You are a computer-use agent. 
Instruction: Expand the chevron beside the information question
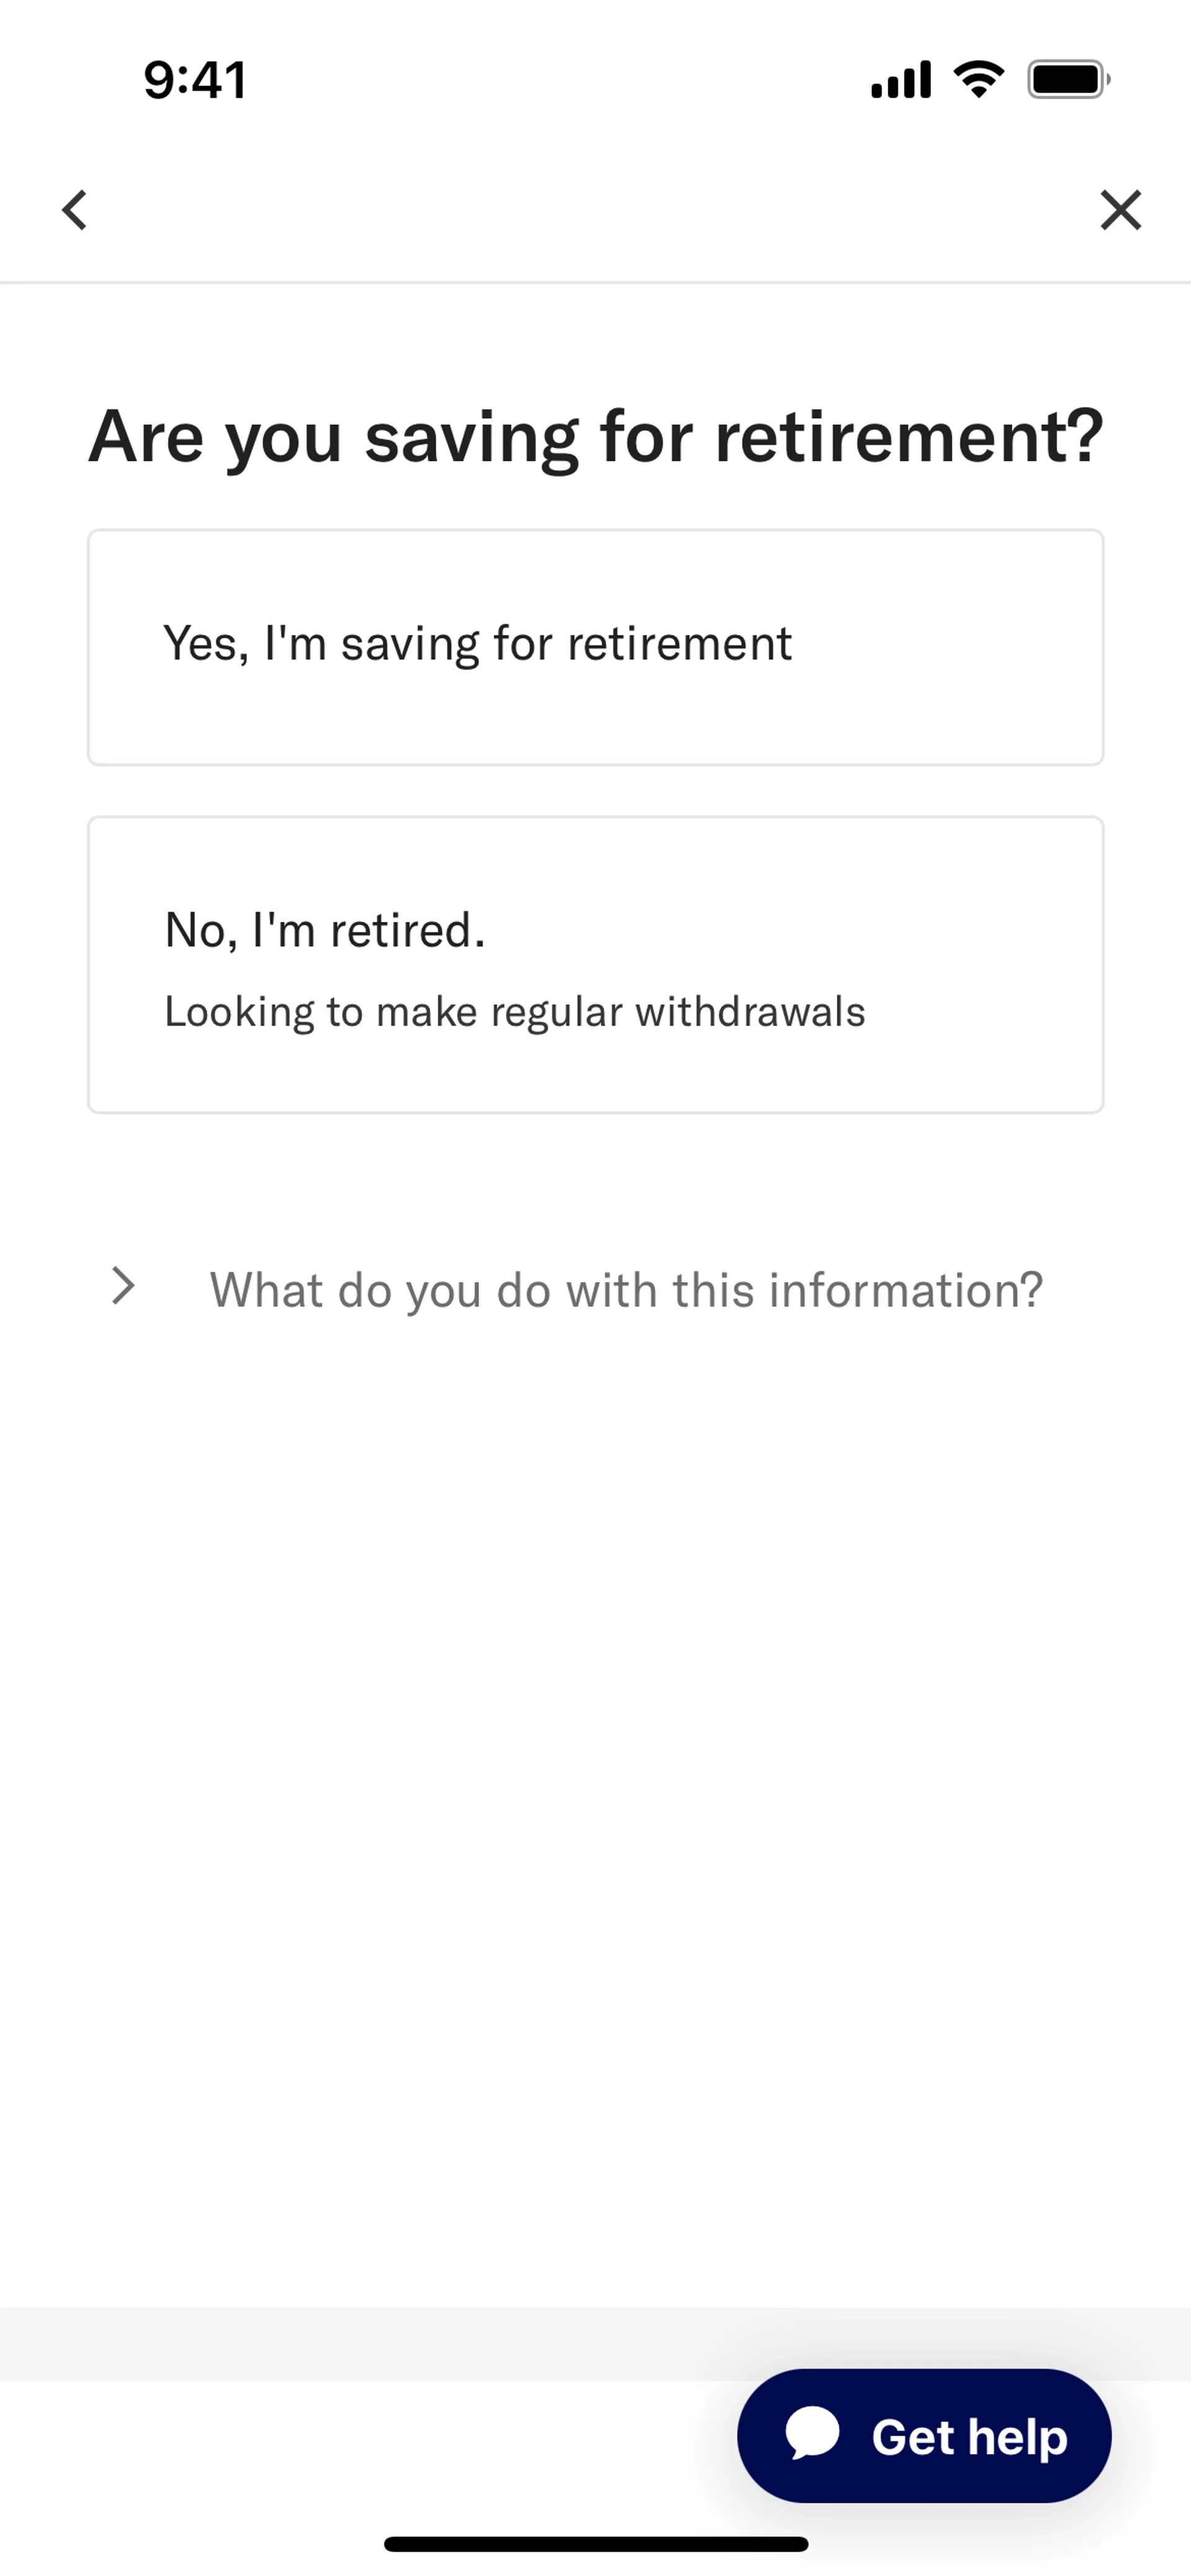click(x=123, y=1287)
